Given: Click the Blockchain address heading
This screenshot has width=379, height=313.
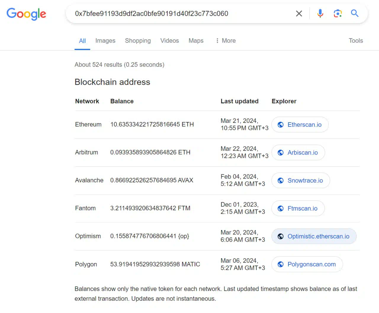Looking at the screenshot, I should [113, 82].
